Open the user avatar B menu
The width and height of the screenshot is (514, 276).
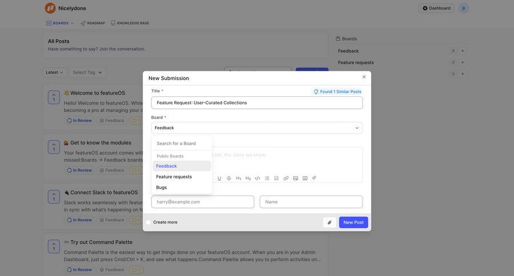tap(464, 8)
